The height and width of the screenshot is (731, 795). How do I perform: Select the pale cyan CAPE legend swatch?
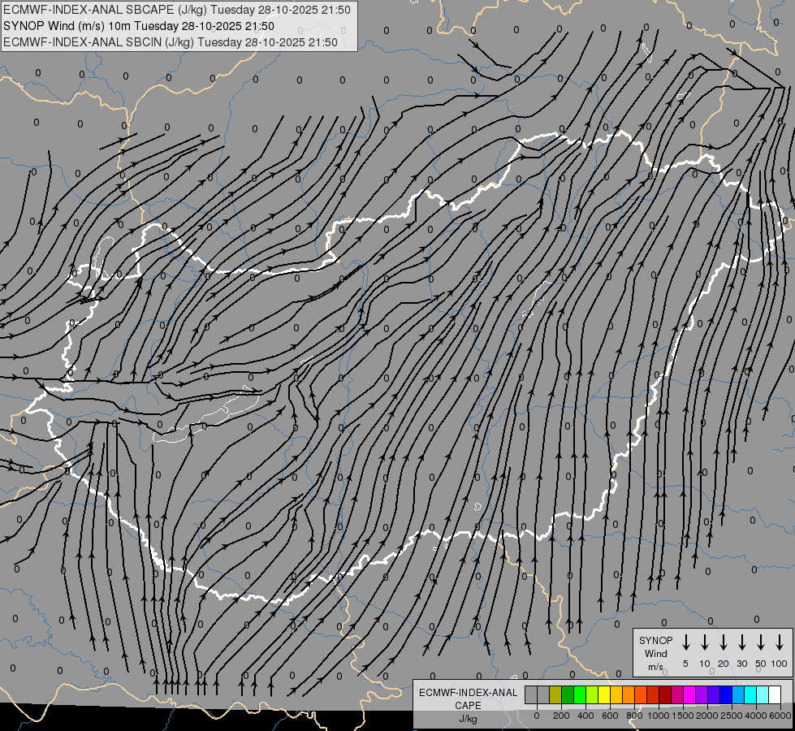762,694
